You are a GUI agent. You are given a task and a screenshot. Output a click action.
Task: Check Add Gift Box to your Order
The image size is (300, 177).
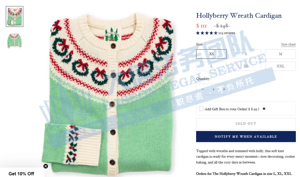(x=201, y=109)
